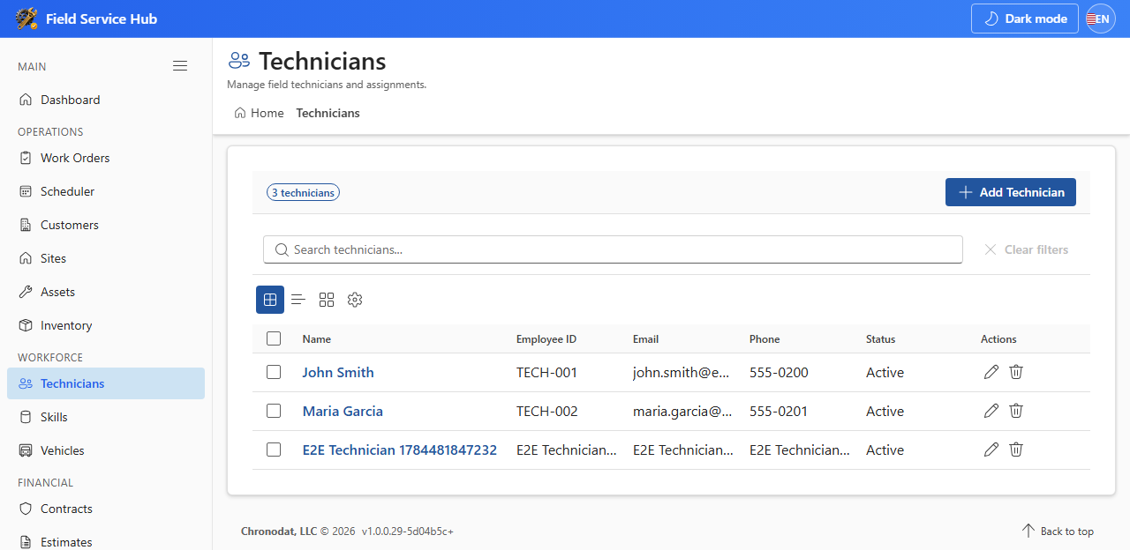This screenshot has width=1130, height=550.
Task: Edit John Smith with pencil icon
Action: click(x=991, y=372)
